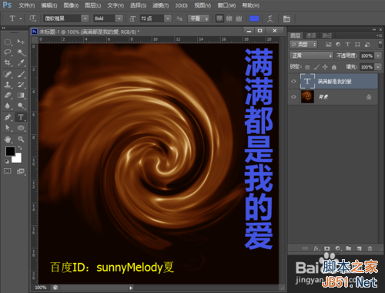
Task: Select center text alignment button
Action: [229, 19]
